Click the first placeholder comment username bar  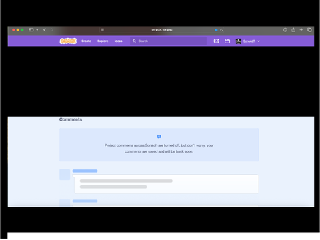85,171
